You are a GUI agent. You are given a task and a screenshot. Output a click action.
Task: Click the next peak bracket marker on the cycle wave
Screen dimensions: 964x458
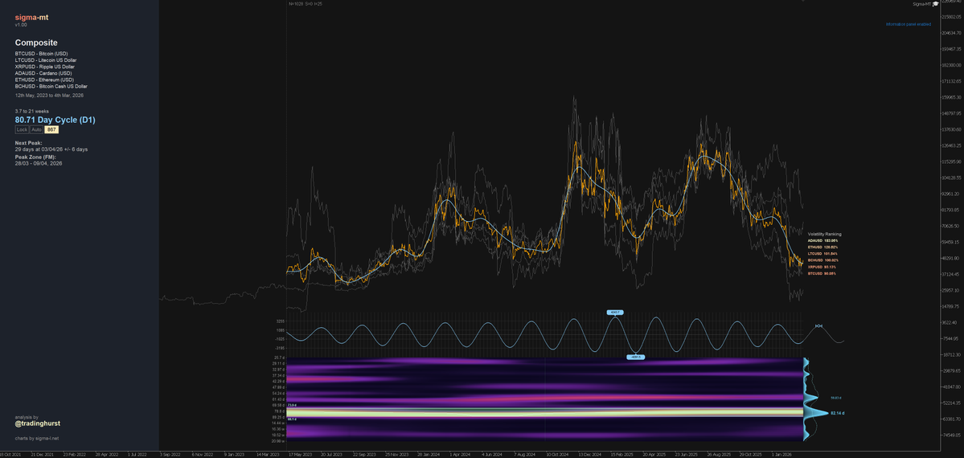point(818,326)
